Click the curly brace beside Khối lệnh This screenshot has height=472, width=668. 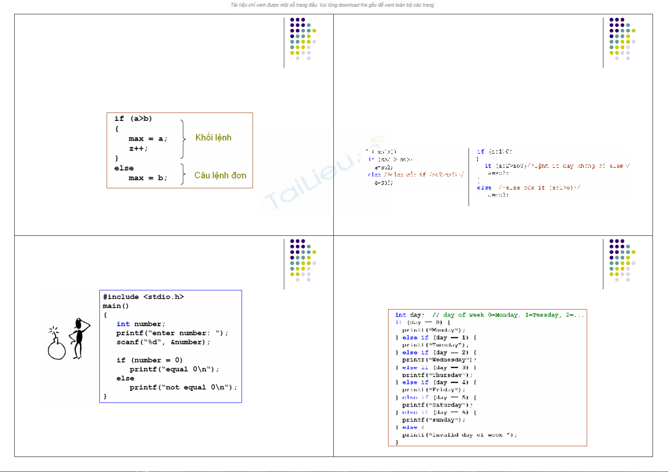(x=183, y=139)
